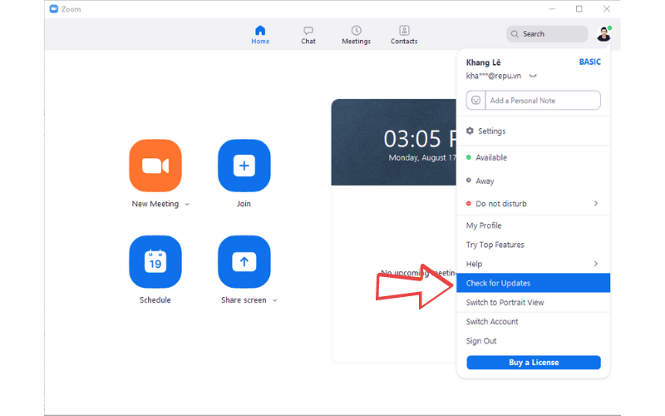The image size is (665, 416).
Task: Open the New Meeting dropdown arrow
Action: tap(187, 205)
